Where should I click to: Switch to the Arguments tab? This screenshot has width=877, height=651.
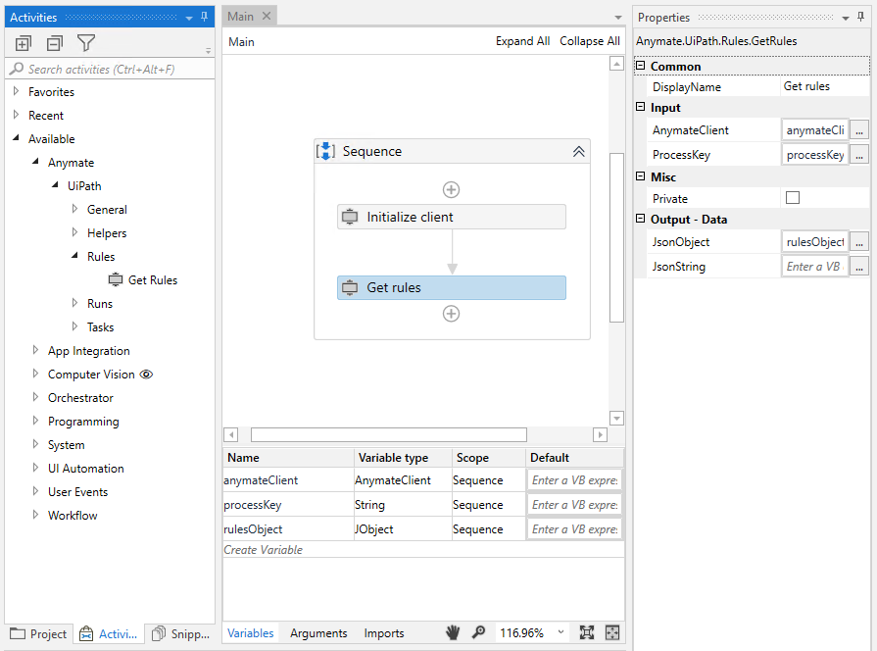click(318, 633)
